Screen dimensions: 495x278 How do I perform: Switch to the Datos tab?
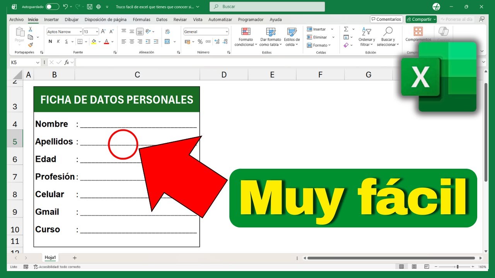pyautogui.click(x=162, y=19)
